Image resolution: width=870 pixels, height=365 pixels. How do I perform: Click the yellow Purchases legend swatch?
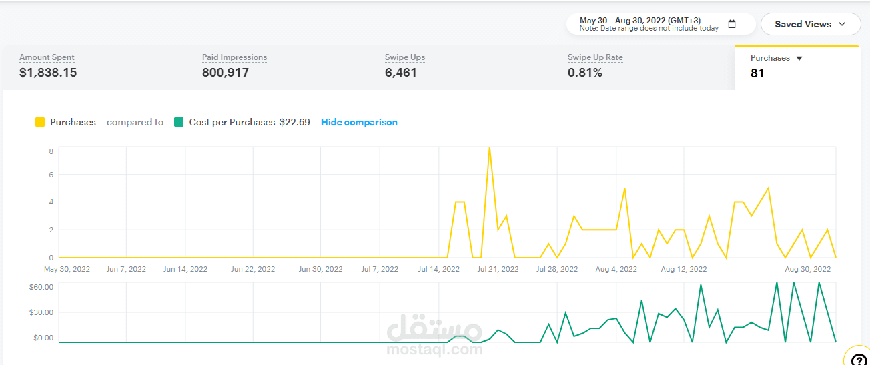[x=40, y=122]
